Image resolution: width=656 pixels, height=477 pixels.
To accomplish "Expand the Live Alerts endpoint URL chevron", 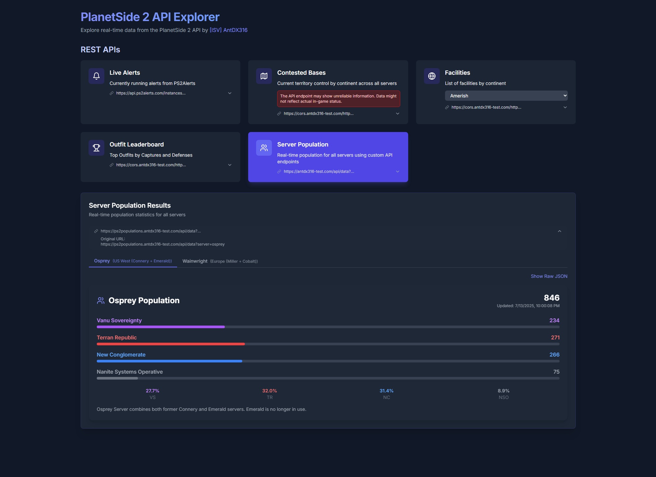I will coord(229,93).
